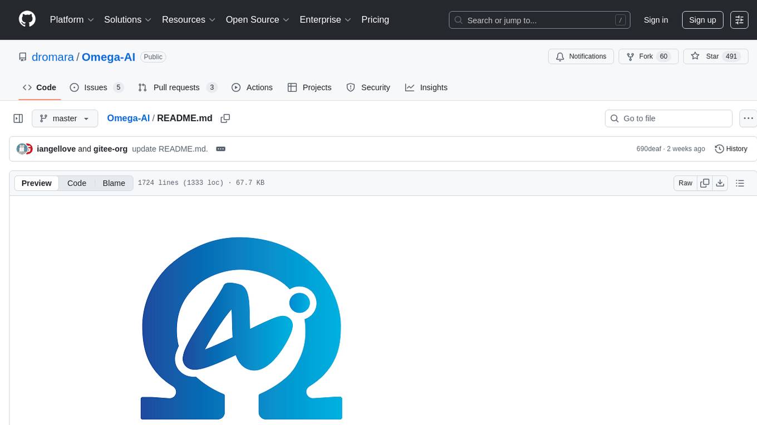Select the Code tab
This screenshot has width=757, height=425.
[40, 87]
